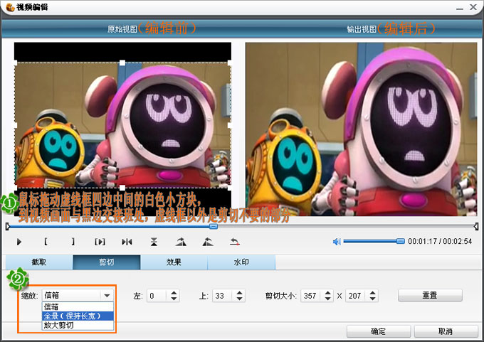Increase the 上 value
Viewport: 484px width, 342px height.
(x=240, y=293)
